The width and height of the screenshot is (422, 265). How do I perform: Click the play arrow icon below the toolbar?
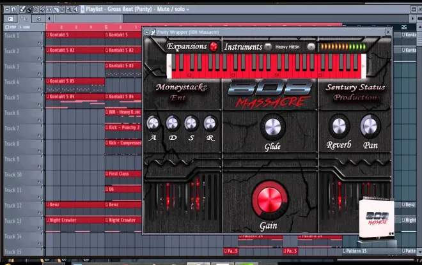tap(10, 19)
